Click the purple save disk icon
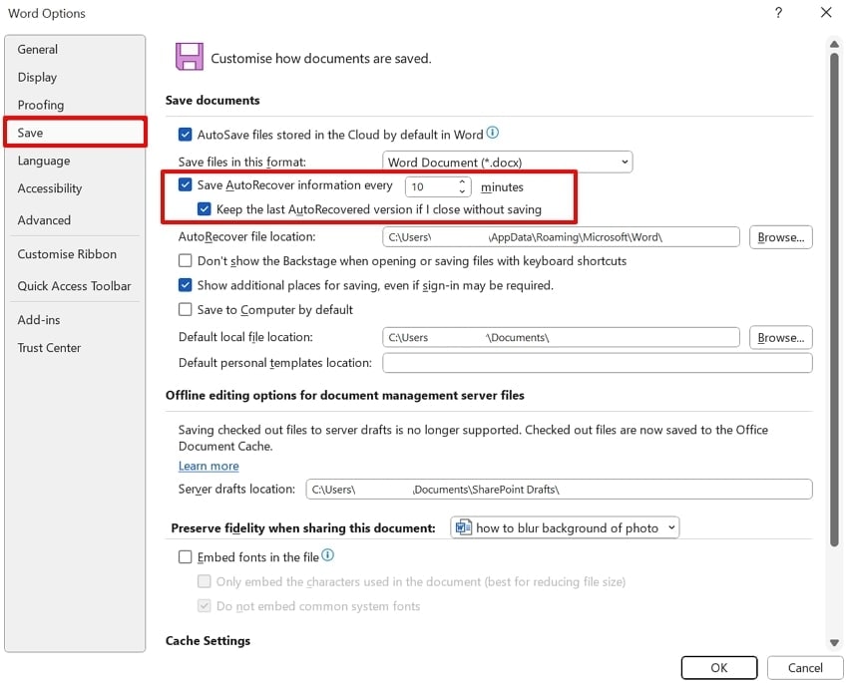The height and width of the screenshot is (683, 848). (190, 57)
